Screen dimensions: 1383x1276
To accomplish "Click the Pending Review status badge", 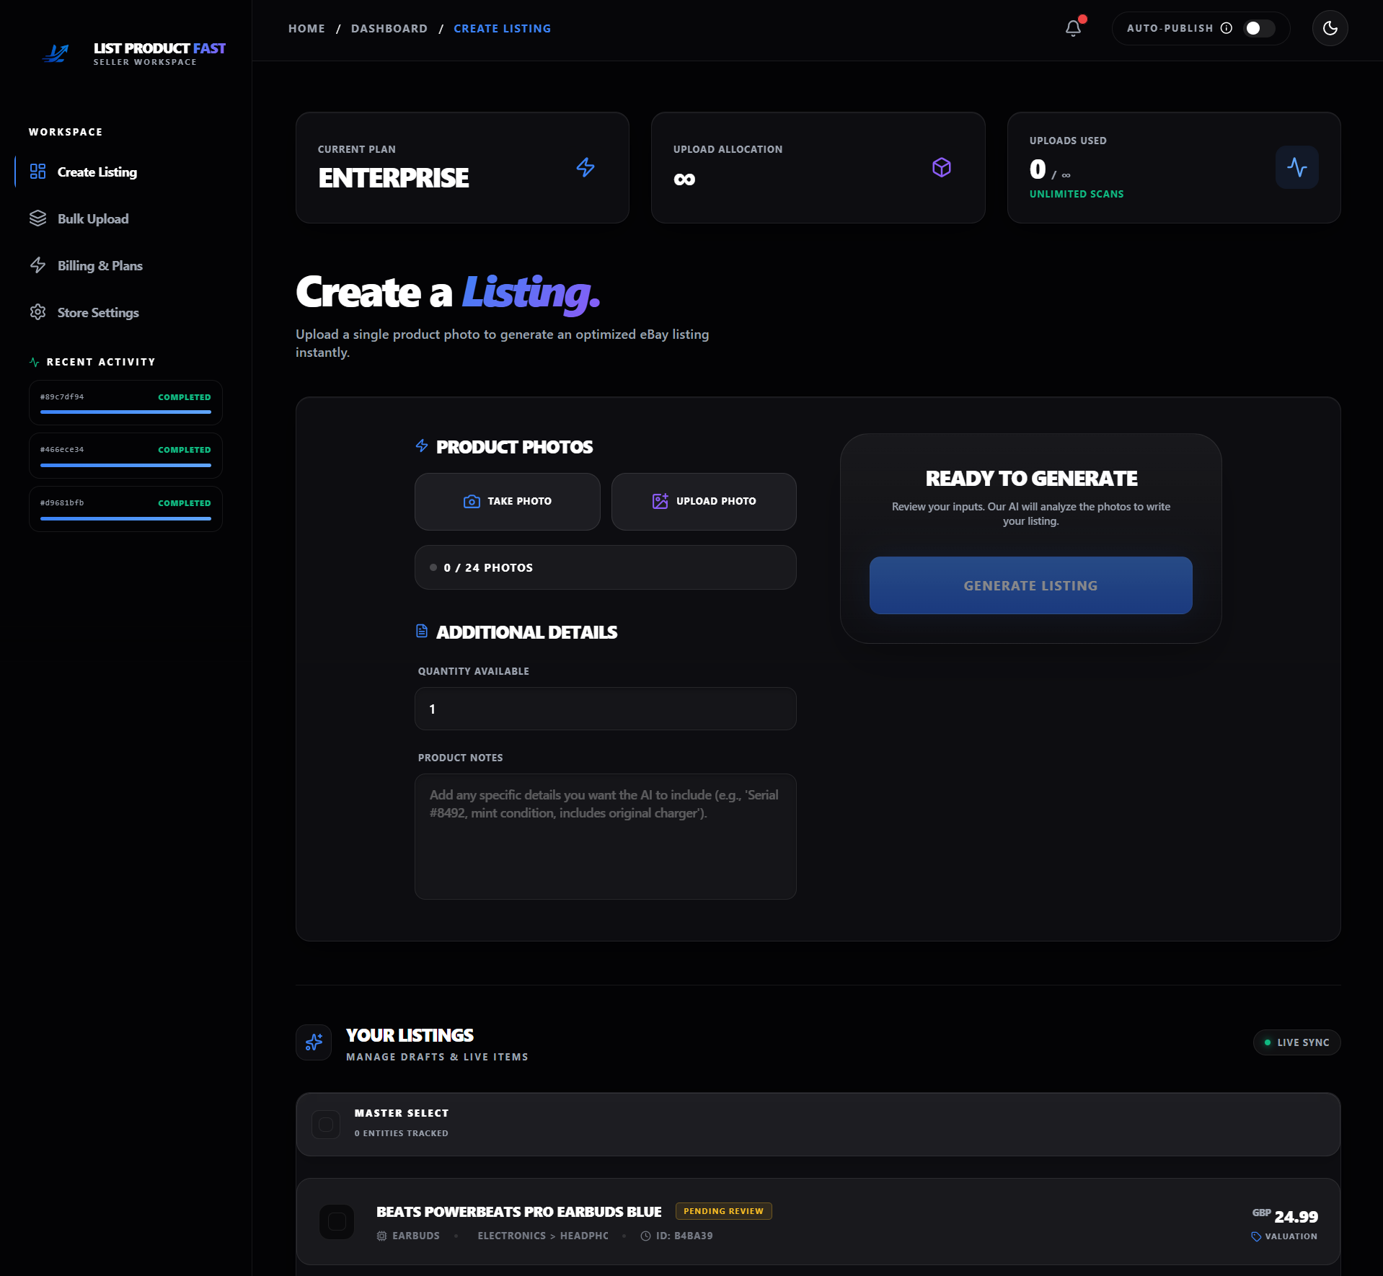I will pos(724,1211).
